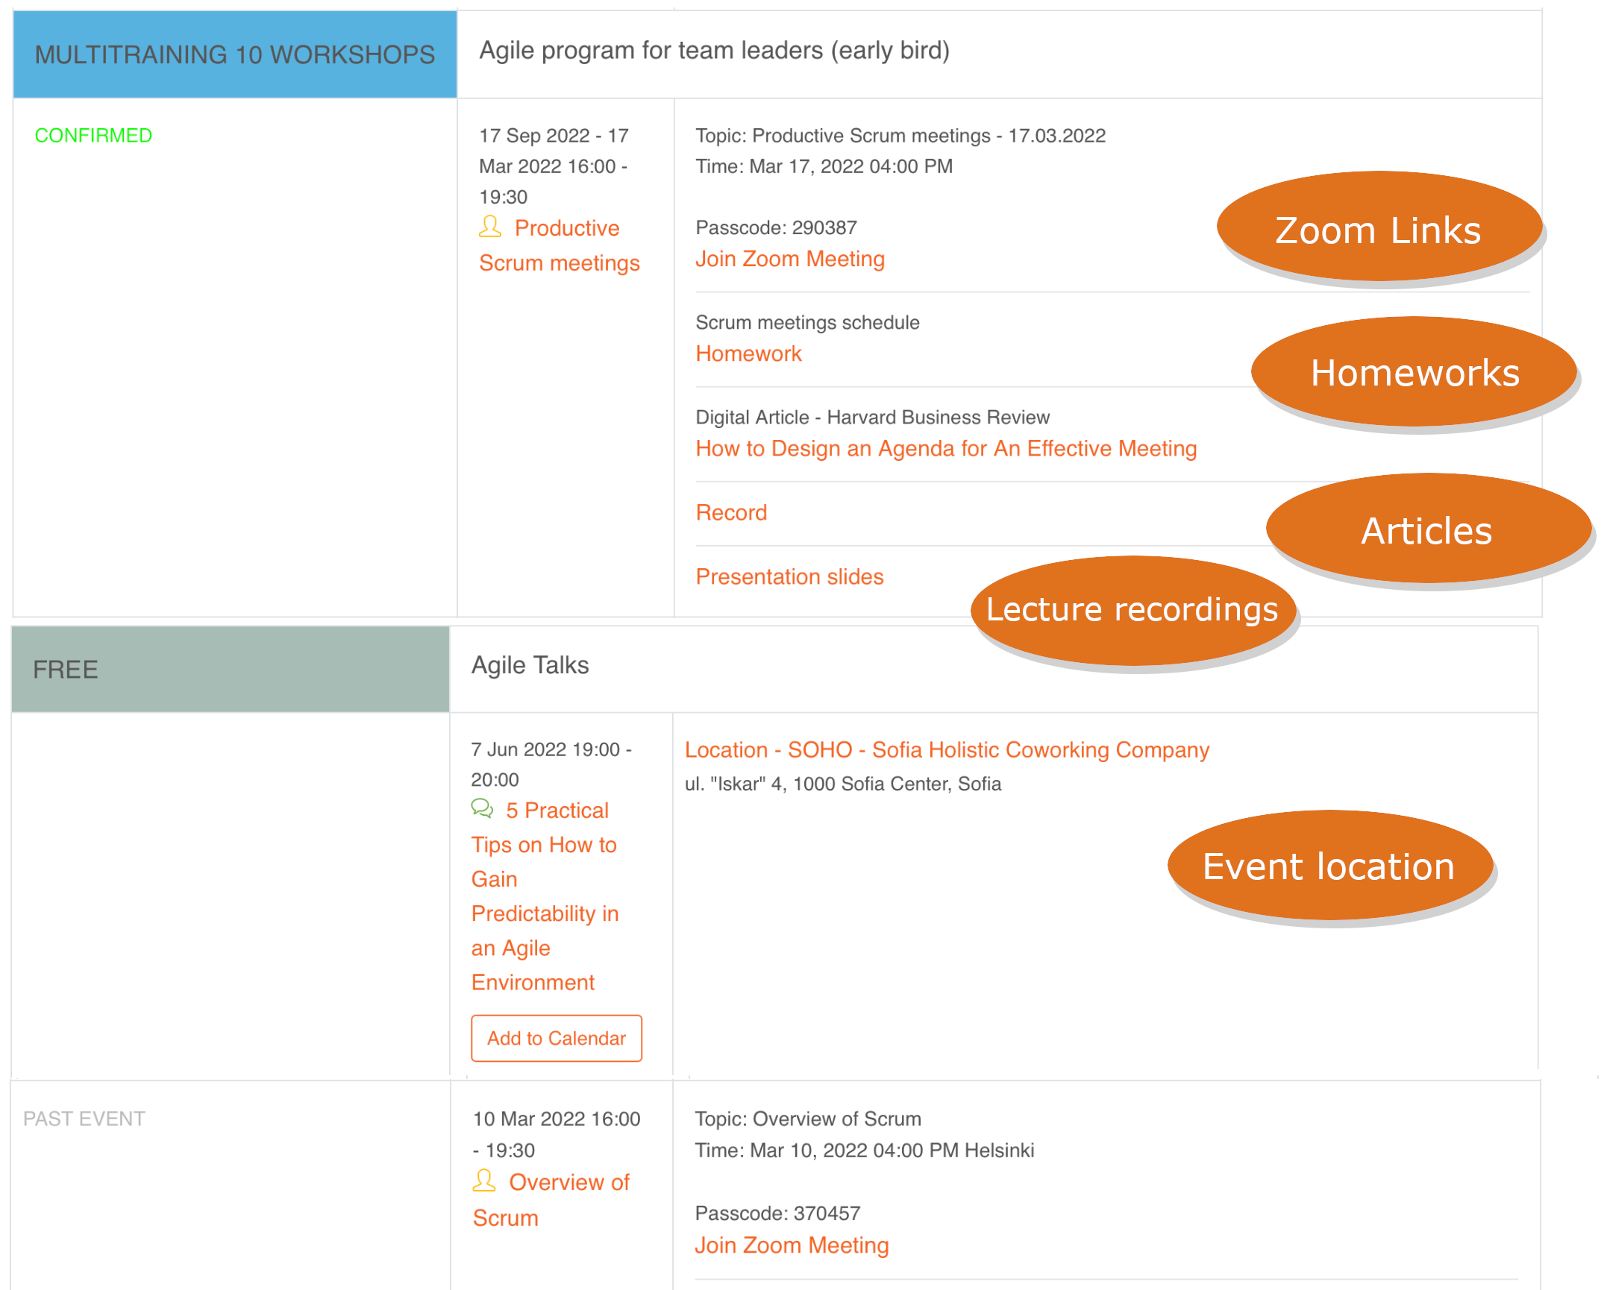The image size is (1604, 1290).
Task: Click the Topic: Overview of Scrum line
Action: tap(808, 1118)
